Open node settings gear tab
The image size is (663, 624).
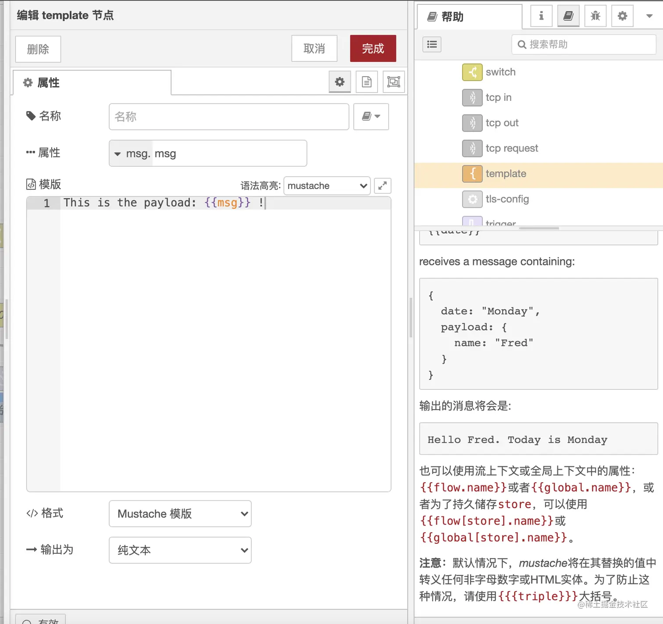click(x=340, y=82)
